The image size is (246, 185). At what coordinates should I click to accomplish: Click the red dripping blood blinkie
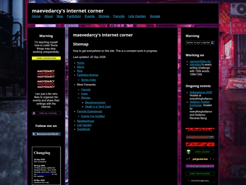200,130
